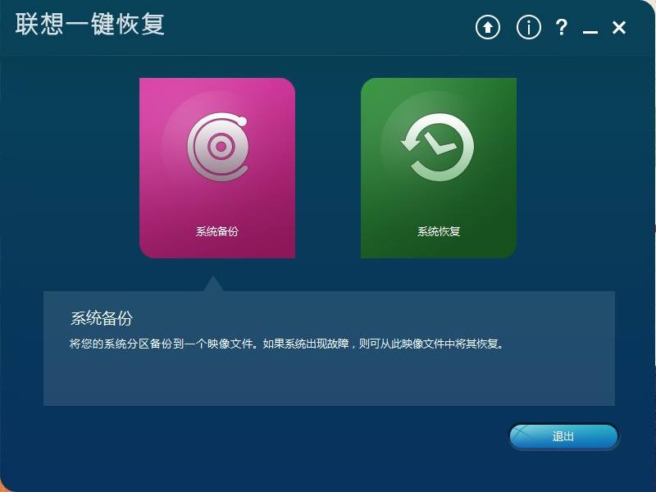
Task: Click the upload arrow circle icon
Action: (x=488, y=28)
